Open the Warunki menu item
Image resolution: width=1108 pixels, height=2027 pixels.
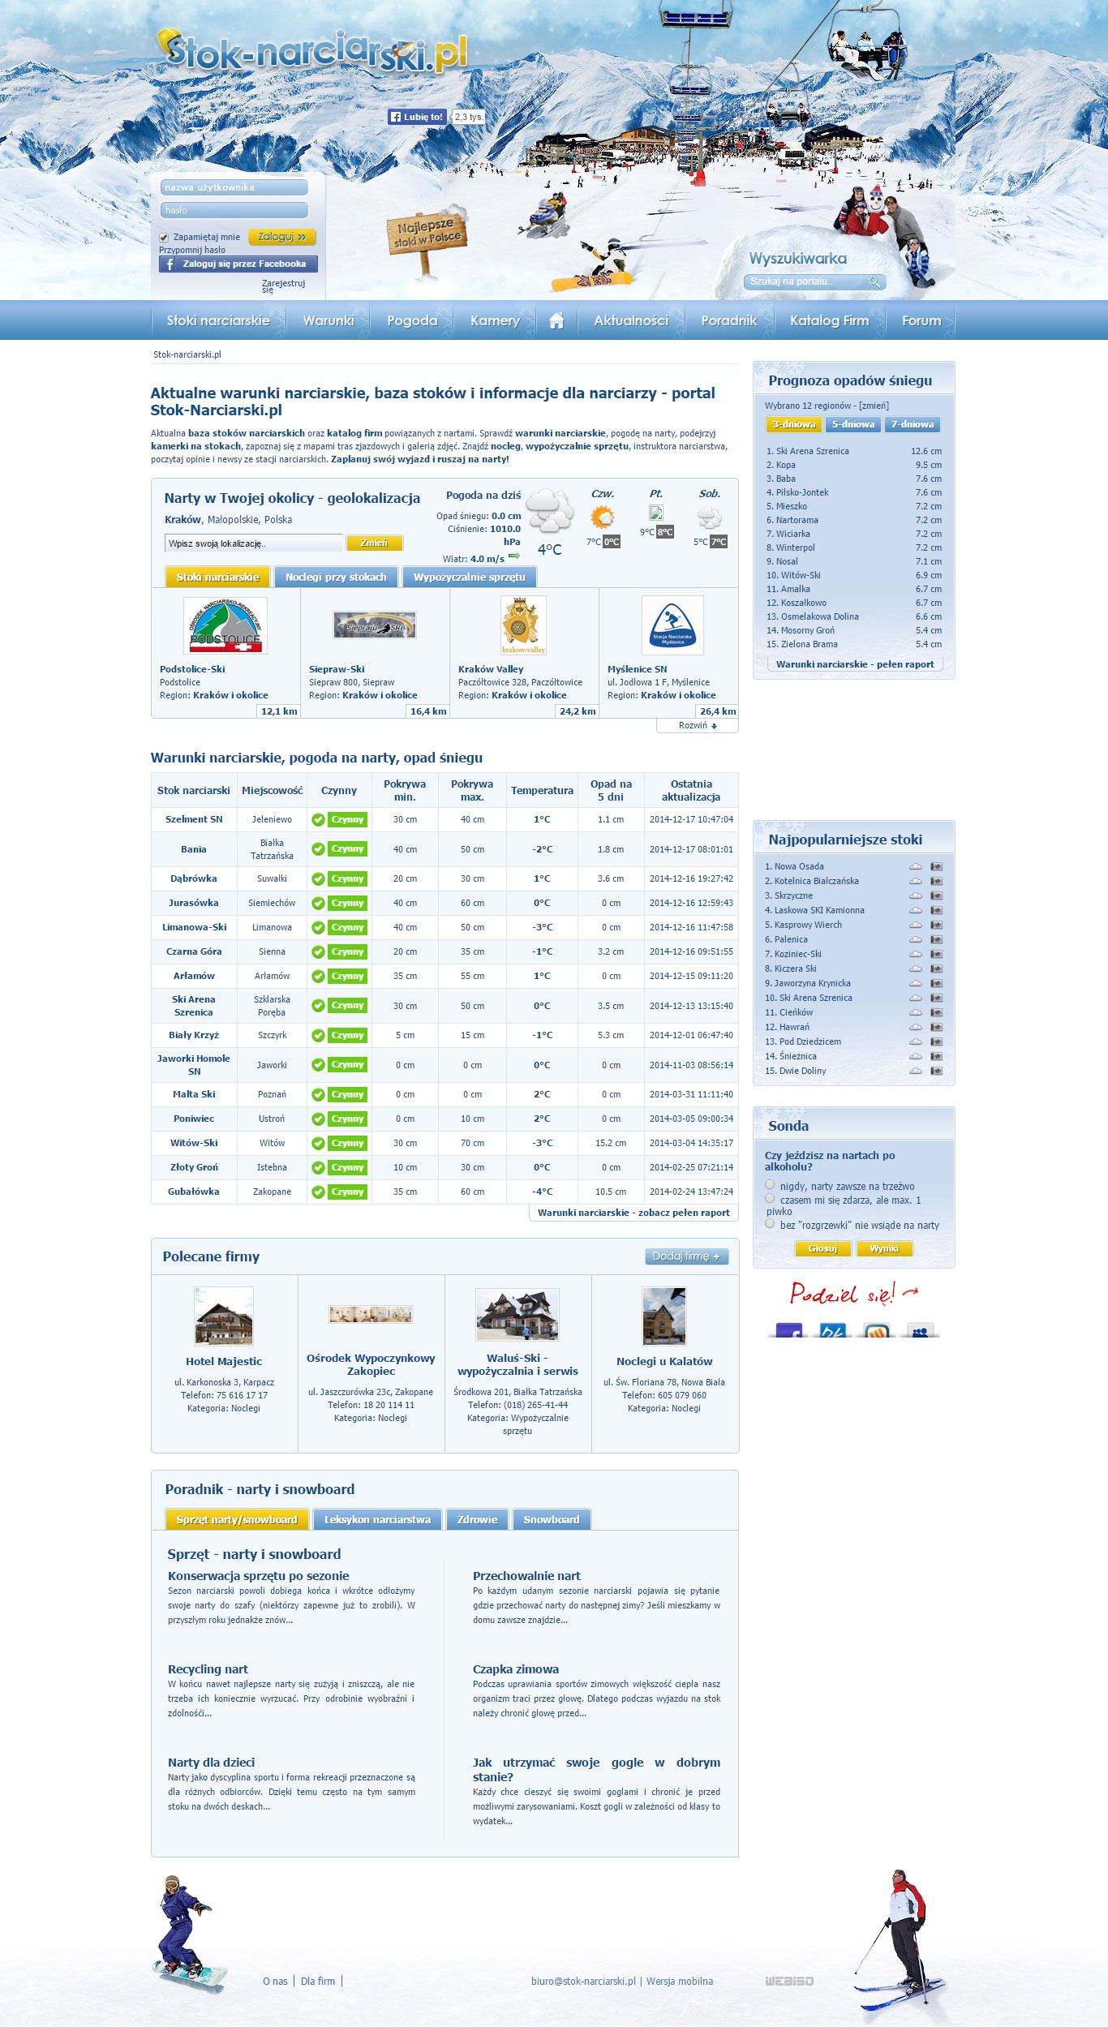[329, 321]
